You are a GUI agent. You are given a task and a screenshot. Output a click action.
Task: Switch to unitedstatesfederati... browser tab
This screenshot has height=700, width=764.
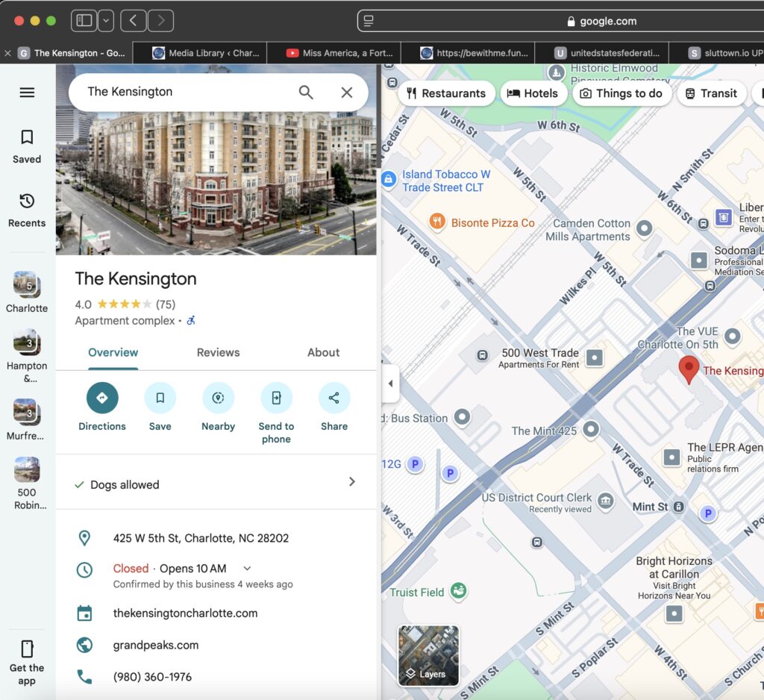pyautogui.click(x=602, y=53)
